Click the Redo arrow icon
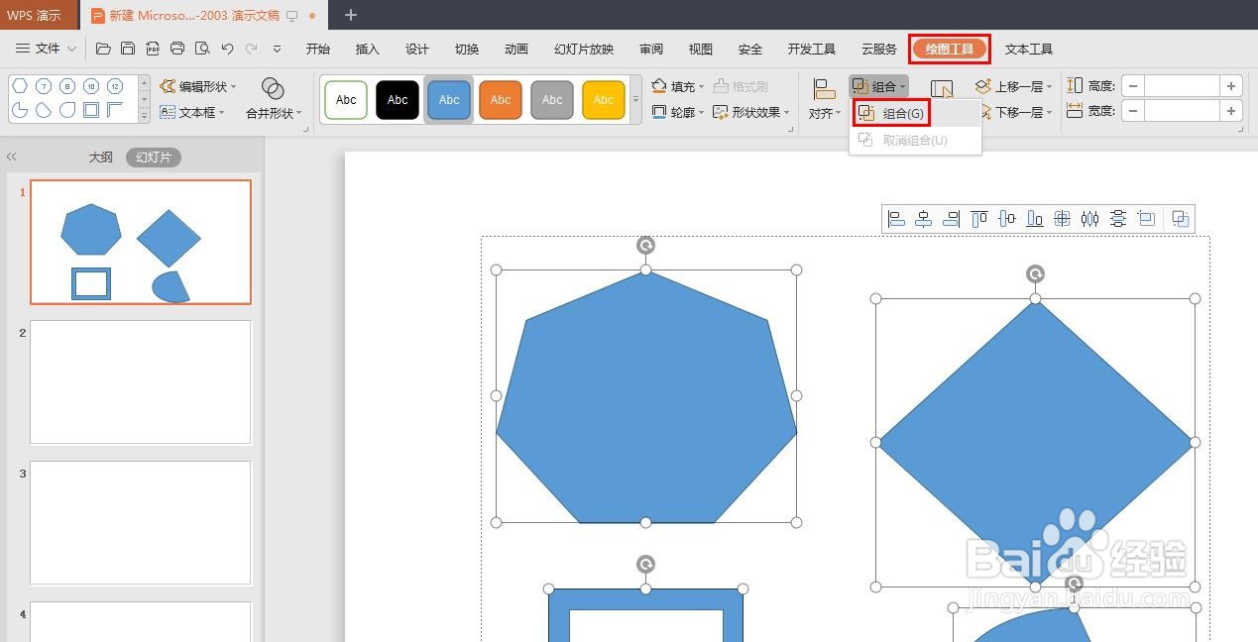The image size is (1258, 642). click(x=252, y=49)
